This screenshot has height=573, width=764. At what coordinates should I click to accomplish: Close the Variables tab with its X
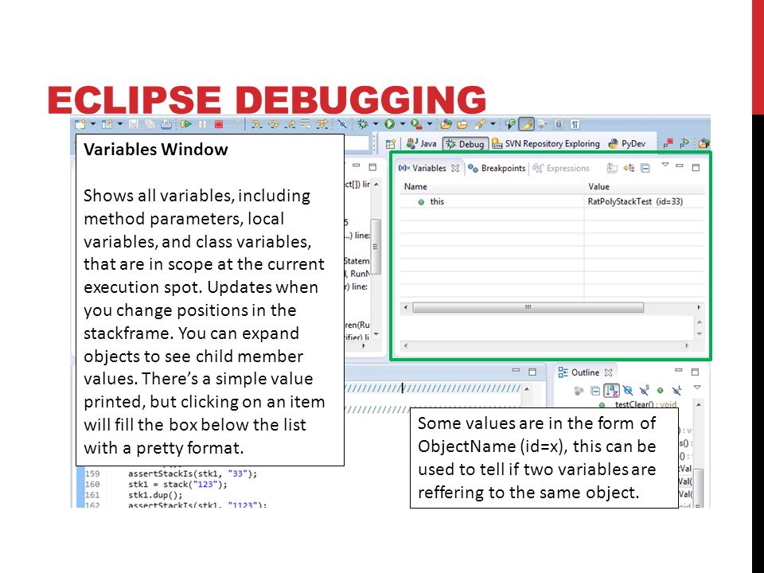(x=455, y=168)
